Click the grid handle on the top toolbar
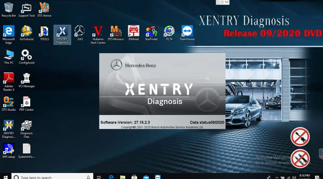The image size is (323, 179). (x=218, y=2)
